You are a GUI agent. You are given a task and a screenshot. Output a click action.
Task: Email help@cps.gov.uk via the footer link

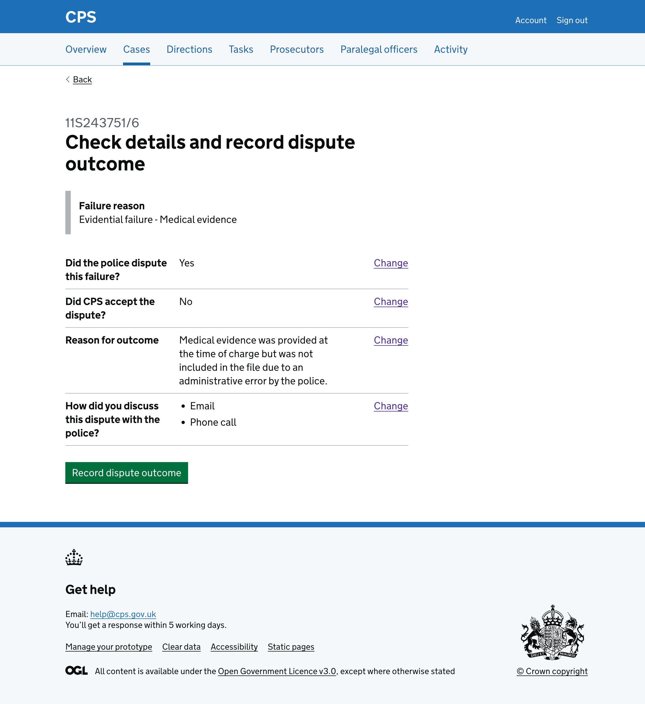click(x=123, y=614)
